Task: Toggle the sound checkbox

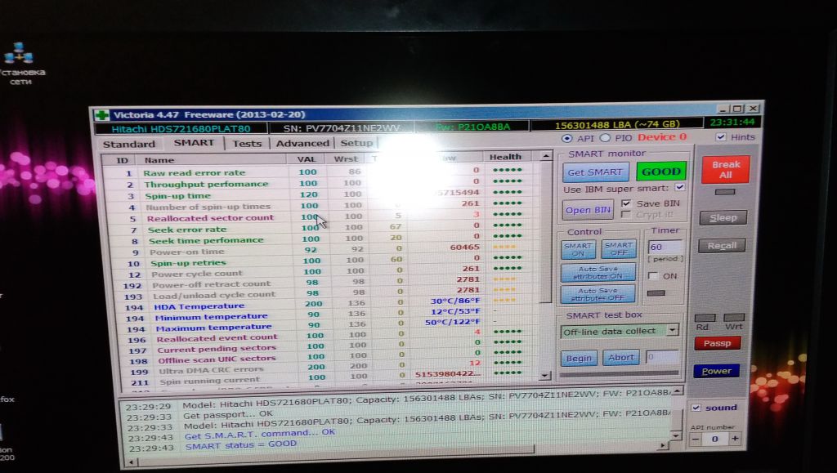Action: pos(696,408)
